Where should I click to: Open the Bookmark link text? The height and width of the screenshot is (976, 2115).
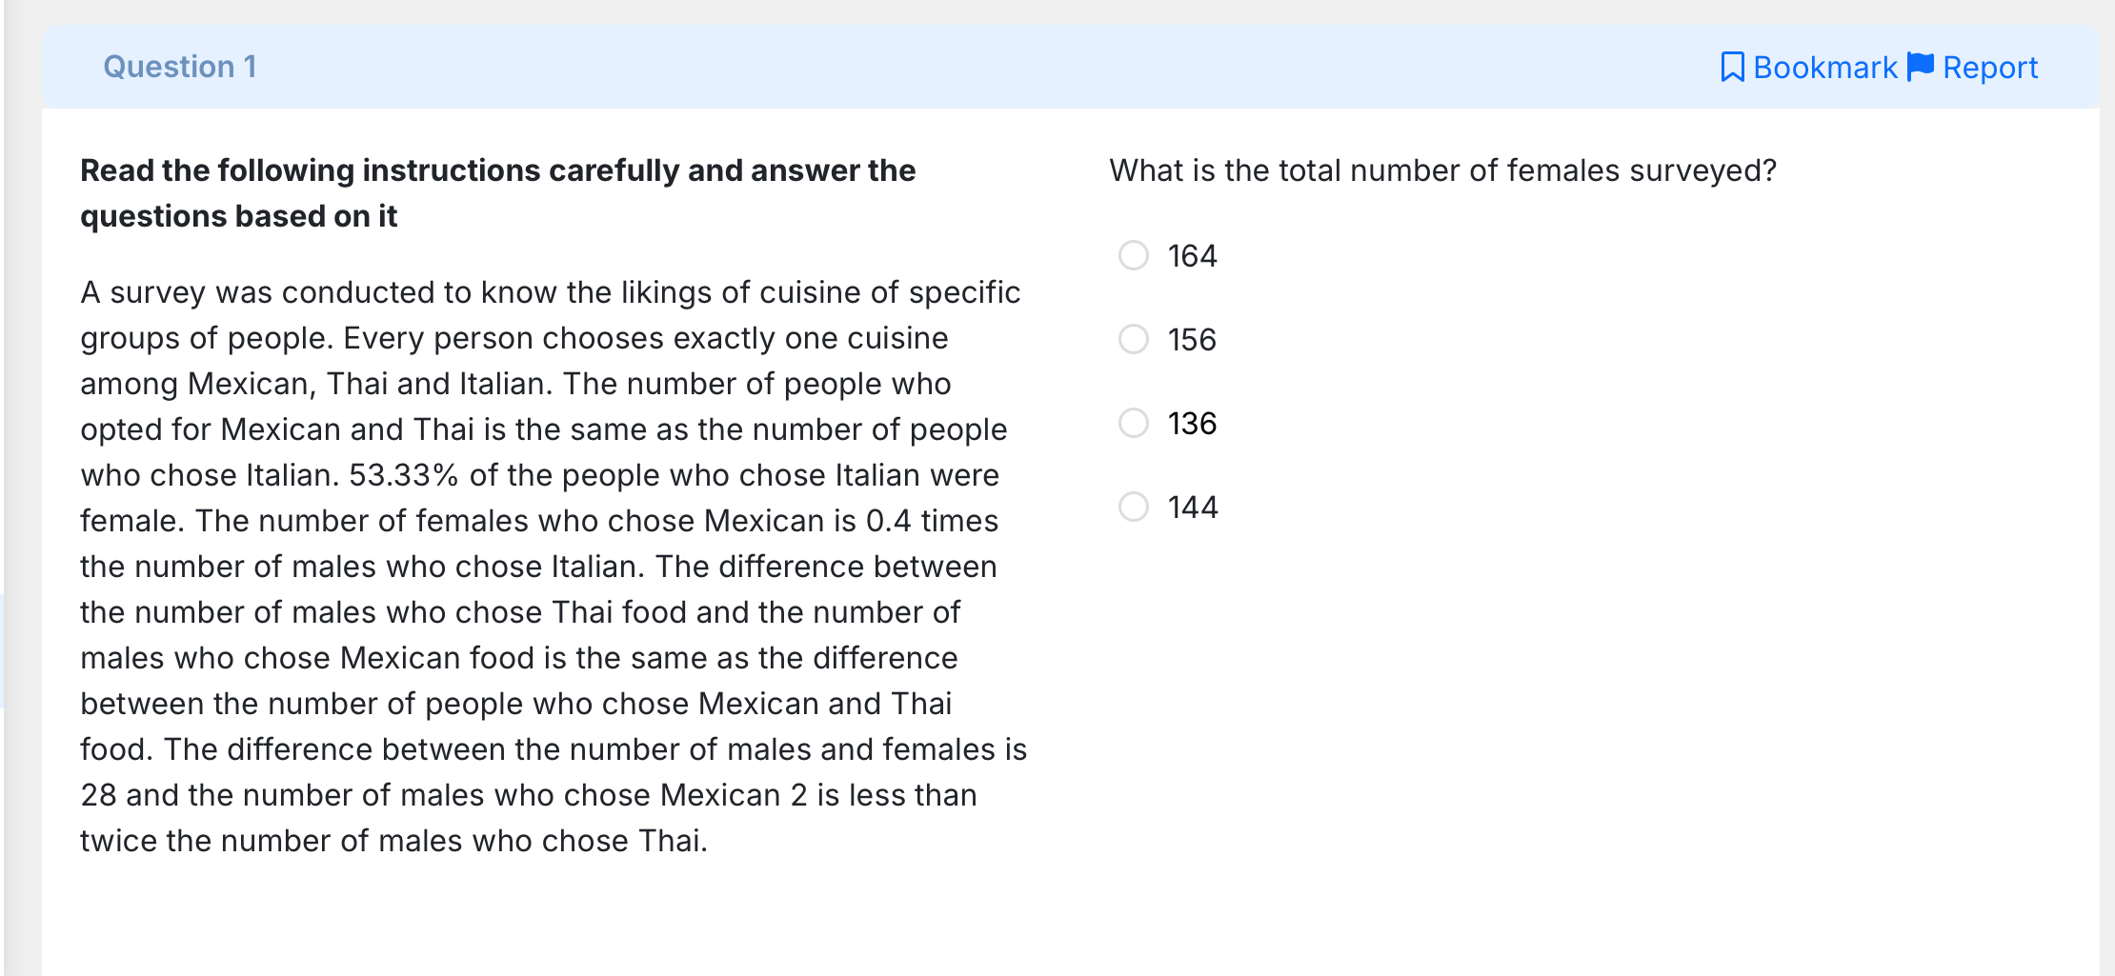click(1825, 68)
